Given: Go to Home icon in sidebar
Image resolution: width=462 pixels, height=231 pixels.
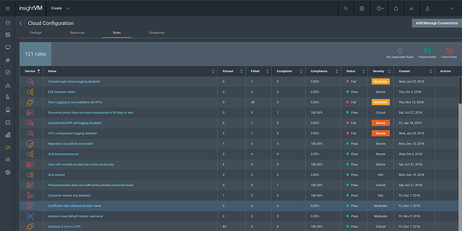Looking at the screenshot, I should tap(8, 22).
